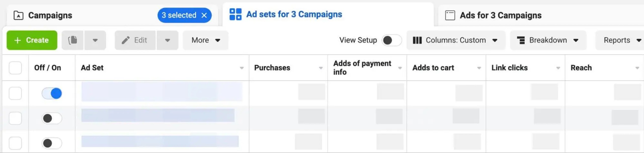Viewport: 644px width, 153px height.
Task: Turn off the first ad set toggle
Action: [52, 93]
